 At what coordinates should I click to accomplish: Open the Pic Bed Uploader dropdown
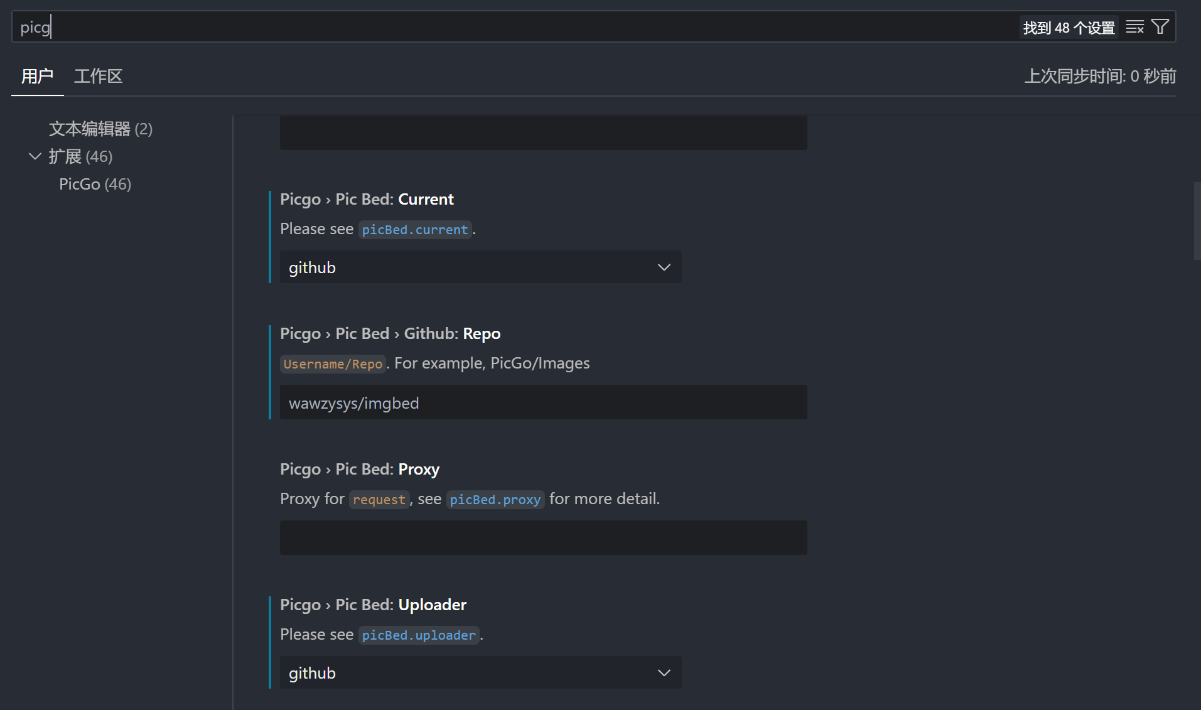point(480,673)
